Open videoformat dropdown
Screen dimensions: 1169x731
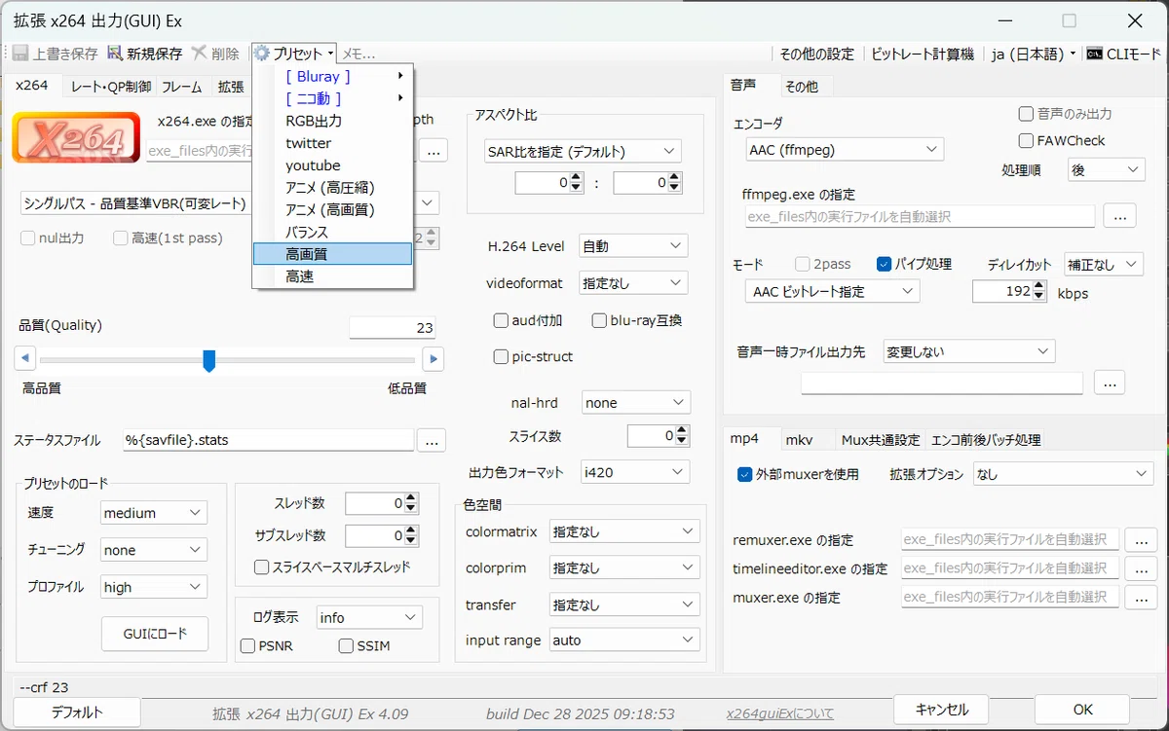click(x=633, y=283)
